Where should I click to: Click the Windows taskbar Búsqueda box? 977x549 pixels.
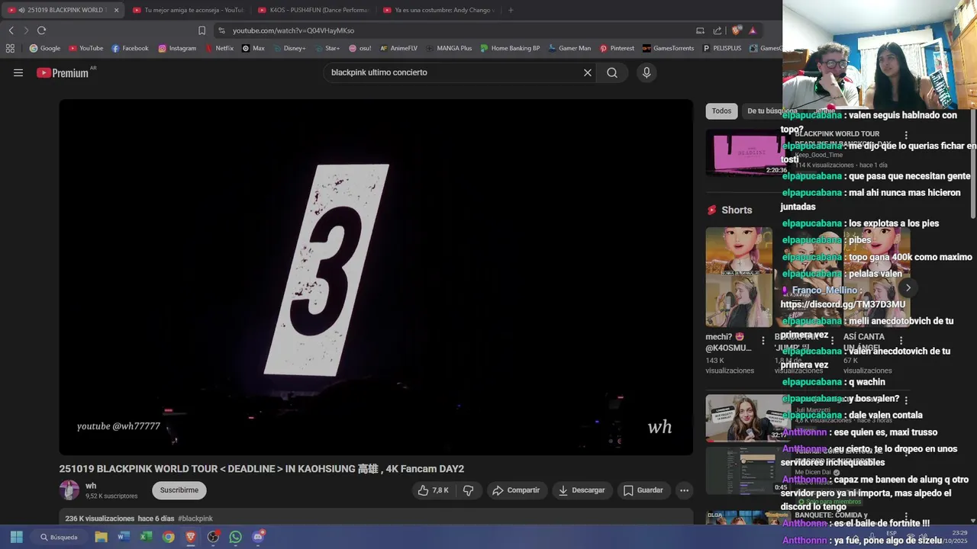coord(59,537)
